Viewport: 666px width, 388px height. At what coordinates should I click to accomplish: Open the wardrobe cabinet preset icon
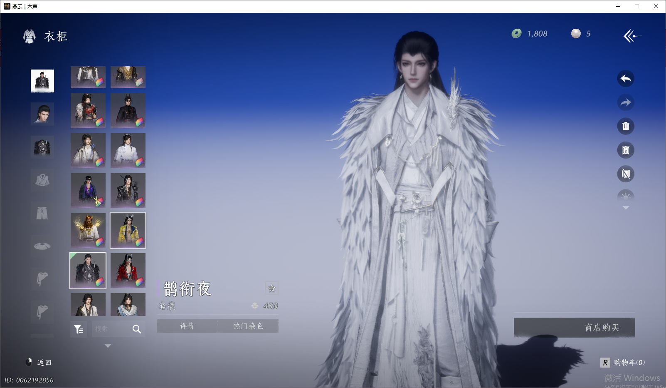coord(626,150)
